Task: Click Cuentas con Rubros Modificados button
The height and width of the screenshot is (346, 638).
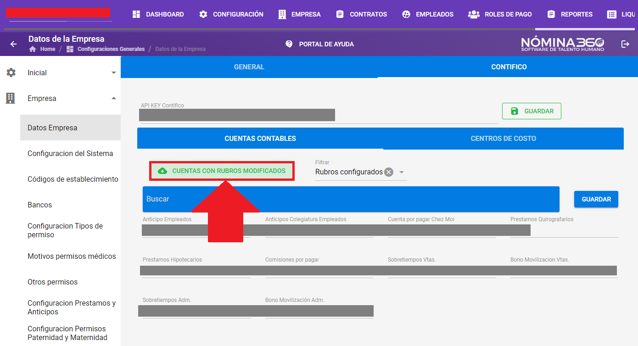Action: (x=222, y=171)
